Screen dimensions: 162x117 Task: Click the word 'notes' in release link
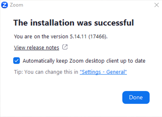pyautogui.click(x=52, y=48)
